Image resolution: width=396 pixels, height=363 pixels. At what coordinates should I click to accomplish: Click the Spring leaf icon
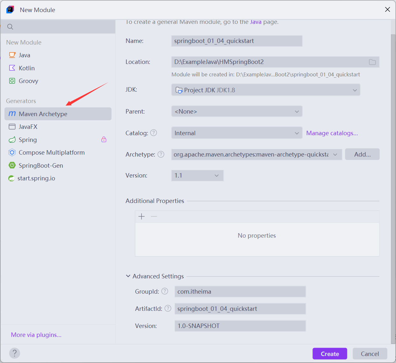tap(12, 140)
